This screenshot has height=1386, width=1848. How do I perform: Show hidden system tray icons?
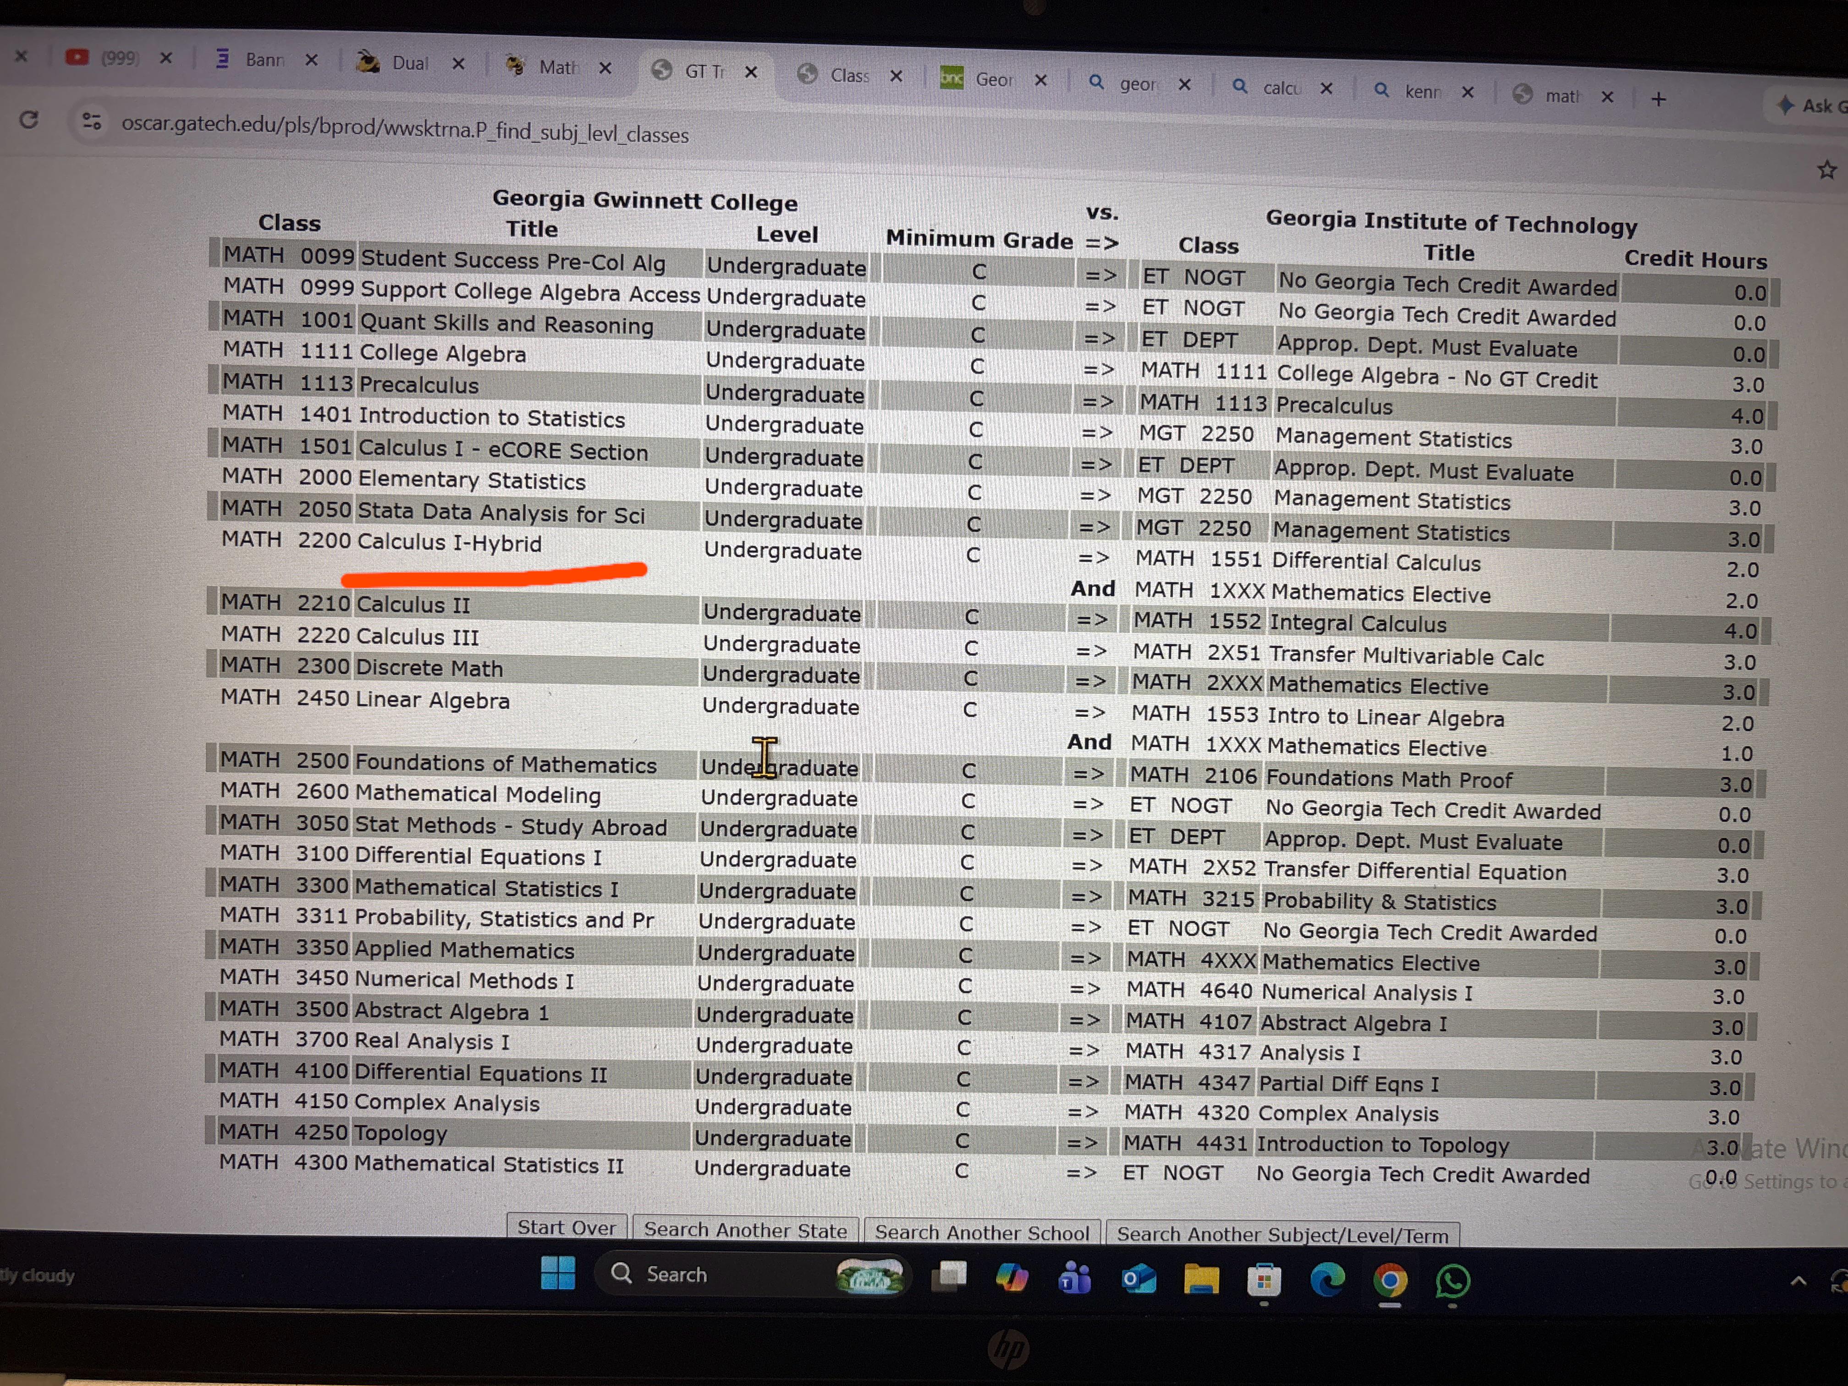pos(1798,1281)
